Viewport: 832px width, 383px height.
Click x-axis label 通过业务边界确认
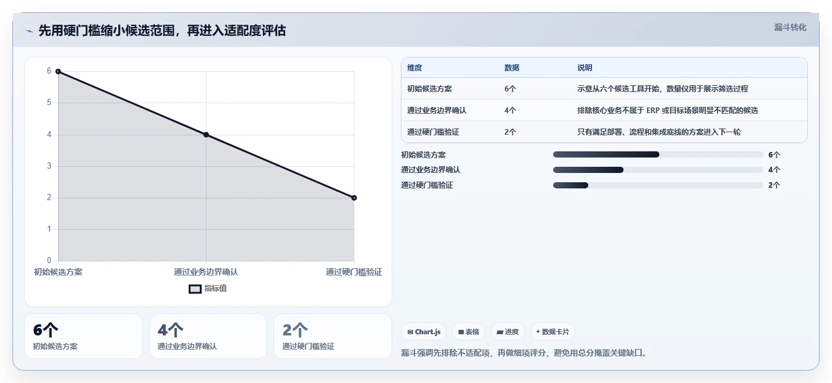[206, 272]
